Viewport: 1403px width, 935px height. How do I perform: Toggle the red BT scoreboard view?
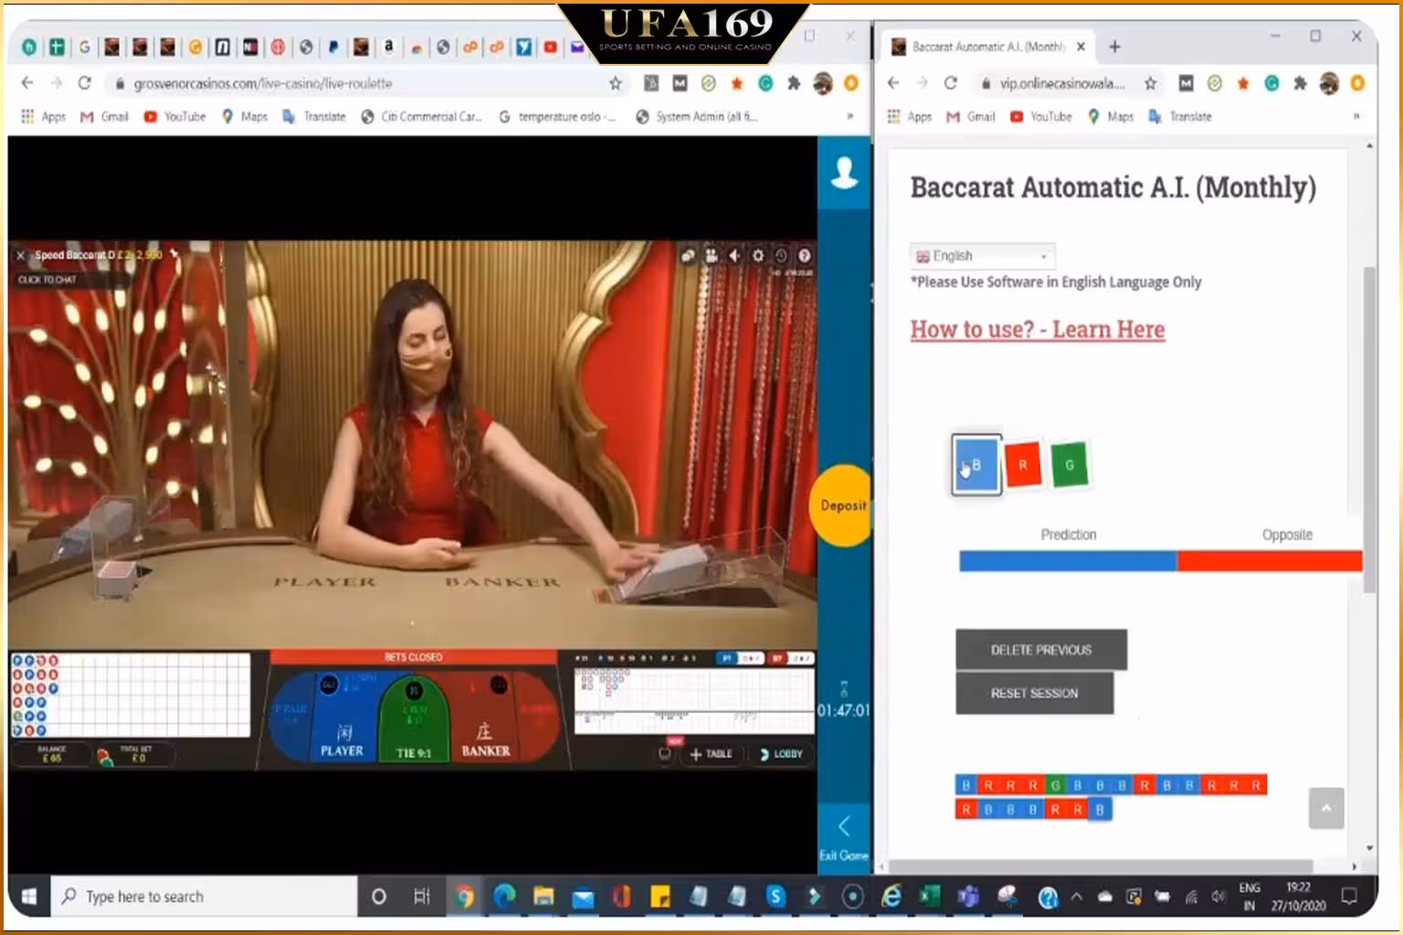(x=777, y=658)
